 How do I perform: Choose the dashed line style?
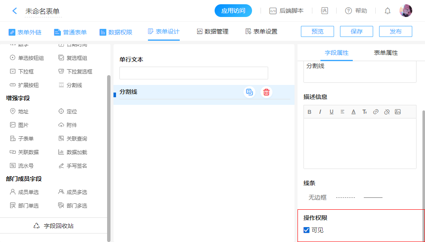tap(345, 197)
